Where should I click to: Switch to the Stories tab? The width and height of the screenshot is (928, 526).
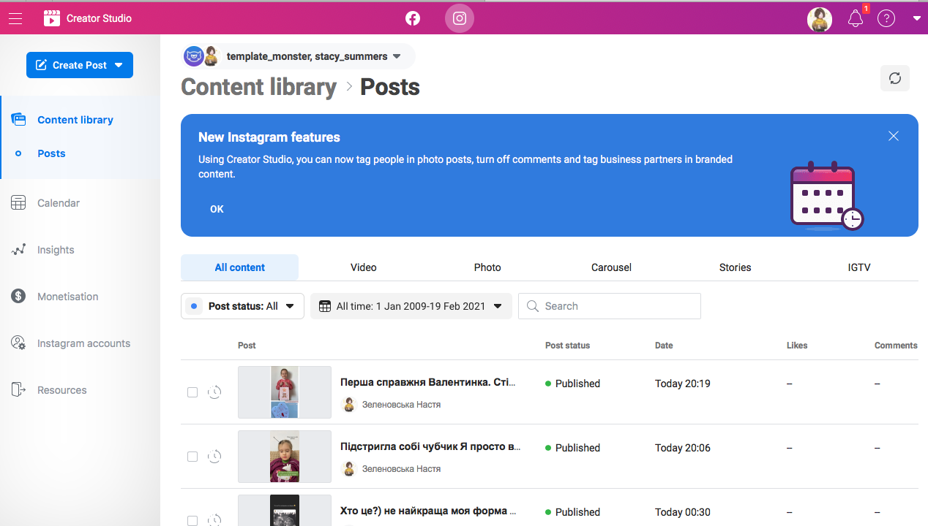pos(735,267)
